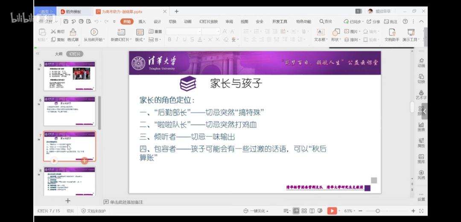Open the Insert (插入) ribbon tab
This screenshot has height=222, width=461.
click(x=142, y=21)
